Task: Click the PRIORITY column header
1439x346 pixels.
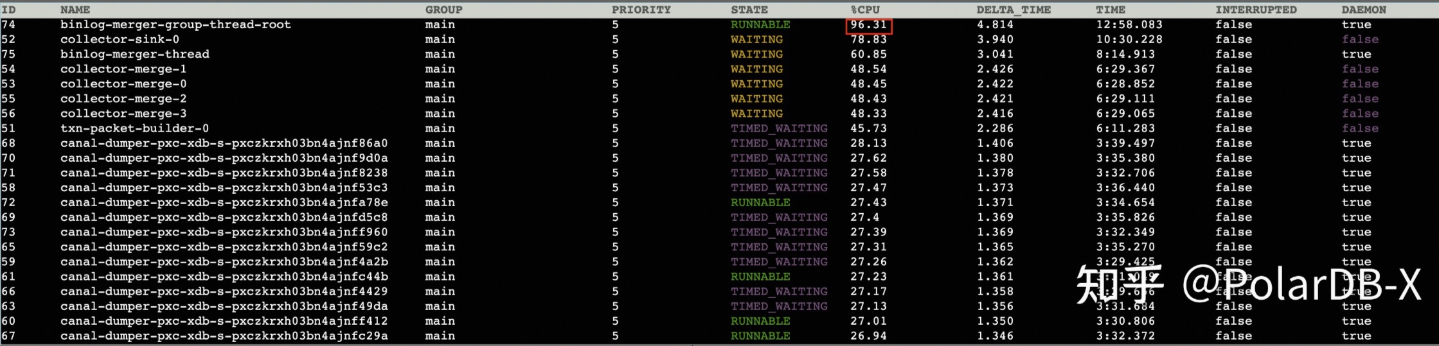Action: pos(641,10)
